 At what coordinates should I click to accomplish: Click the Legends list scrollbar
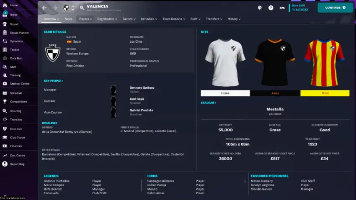(x=142, y=185)
